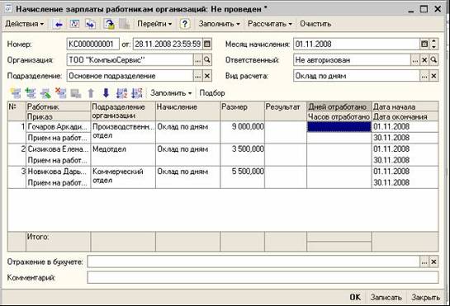The image size is (450, 306).
Task: Choose Подразделение via its ellipsis button
Action: pyautogui.click(x=197, y=76)
